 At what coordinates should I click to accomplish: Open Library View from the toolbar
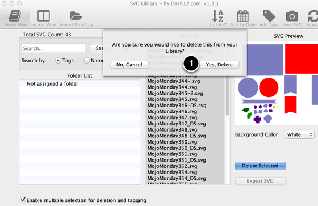[15, 19]
